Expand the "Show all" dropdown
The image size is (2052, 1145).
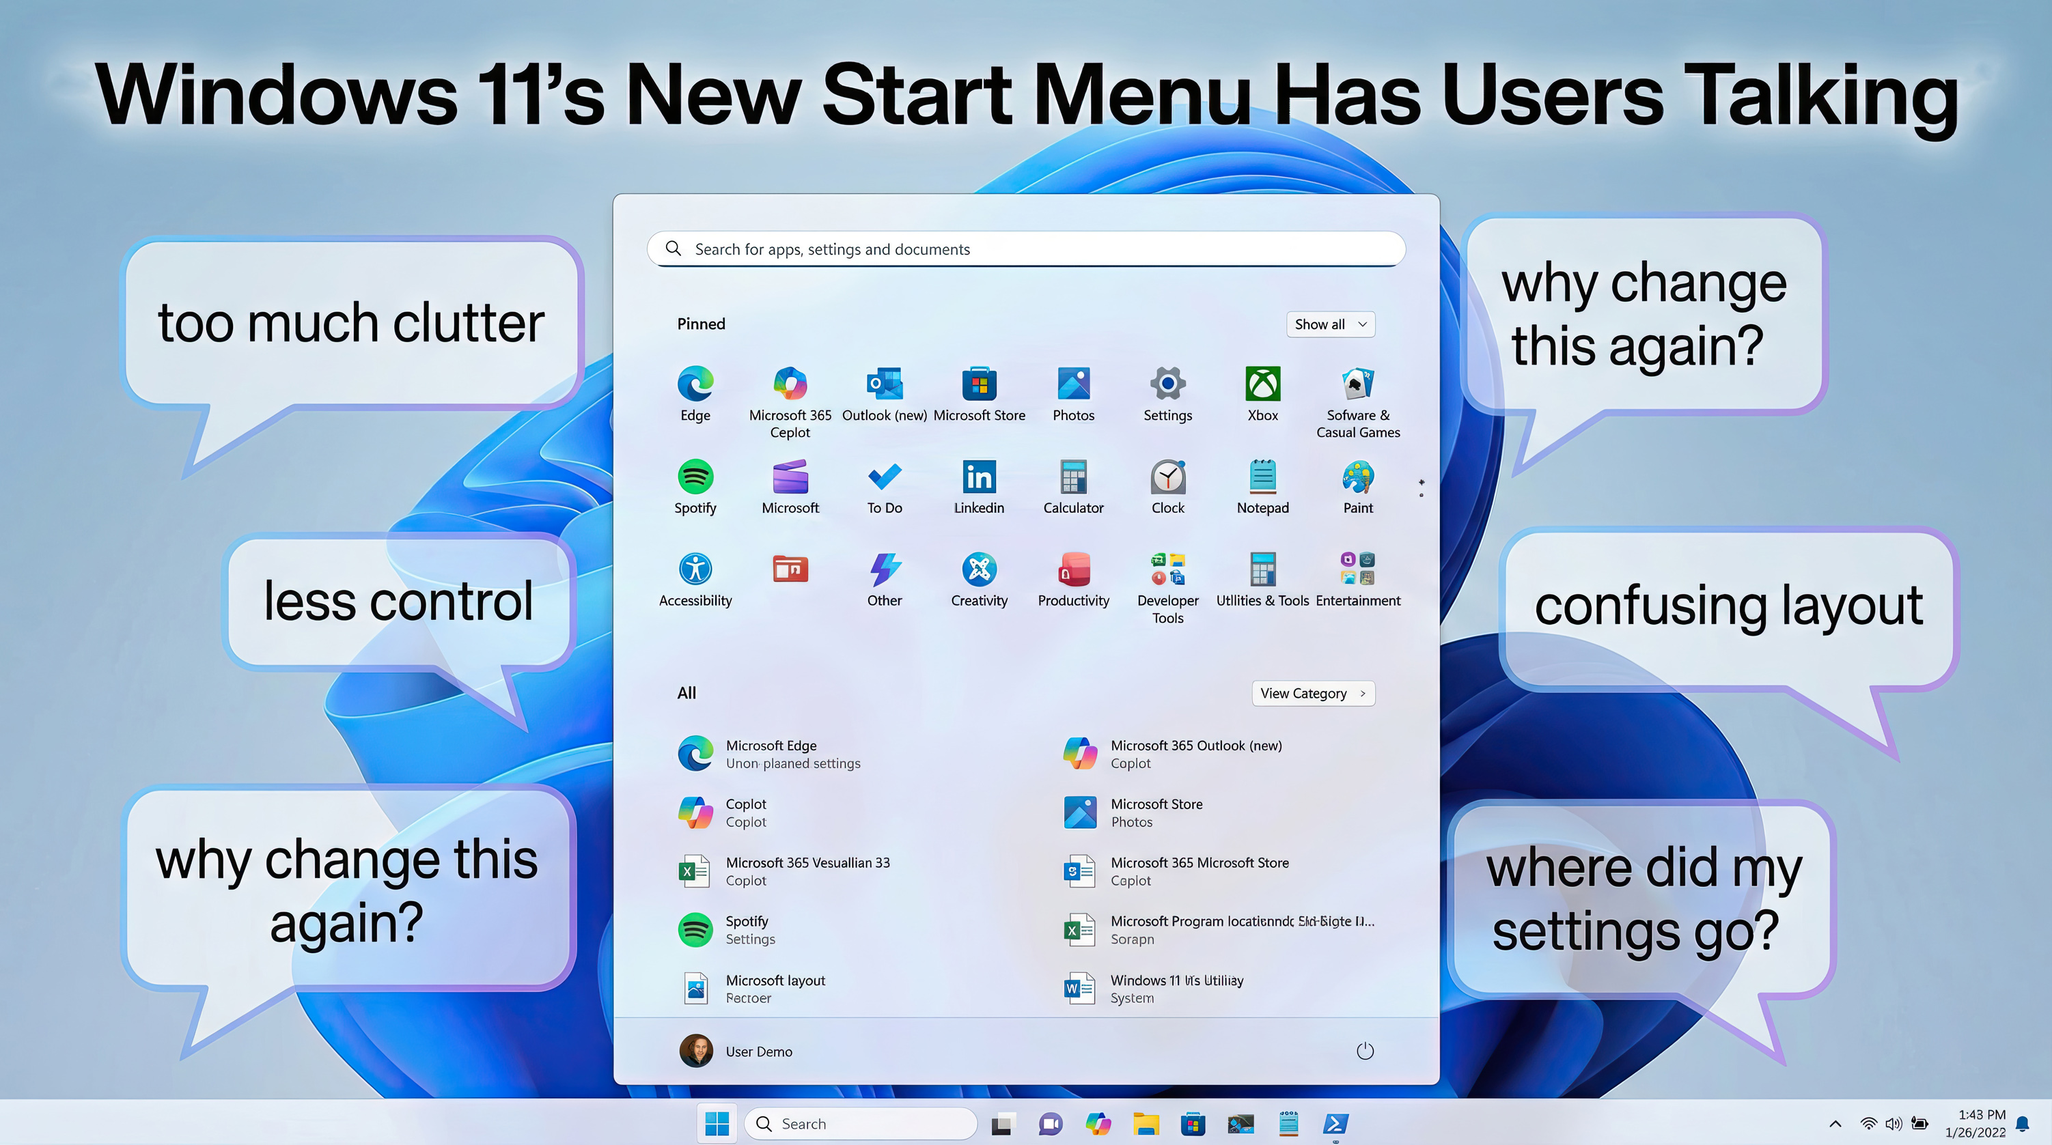[1330, 324]
